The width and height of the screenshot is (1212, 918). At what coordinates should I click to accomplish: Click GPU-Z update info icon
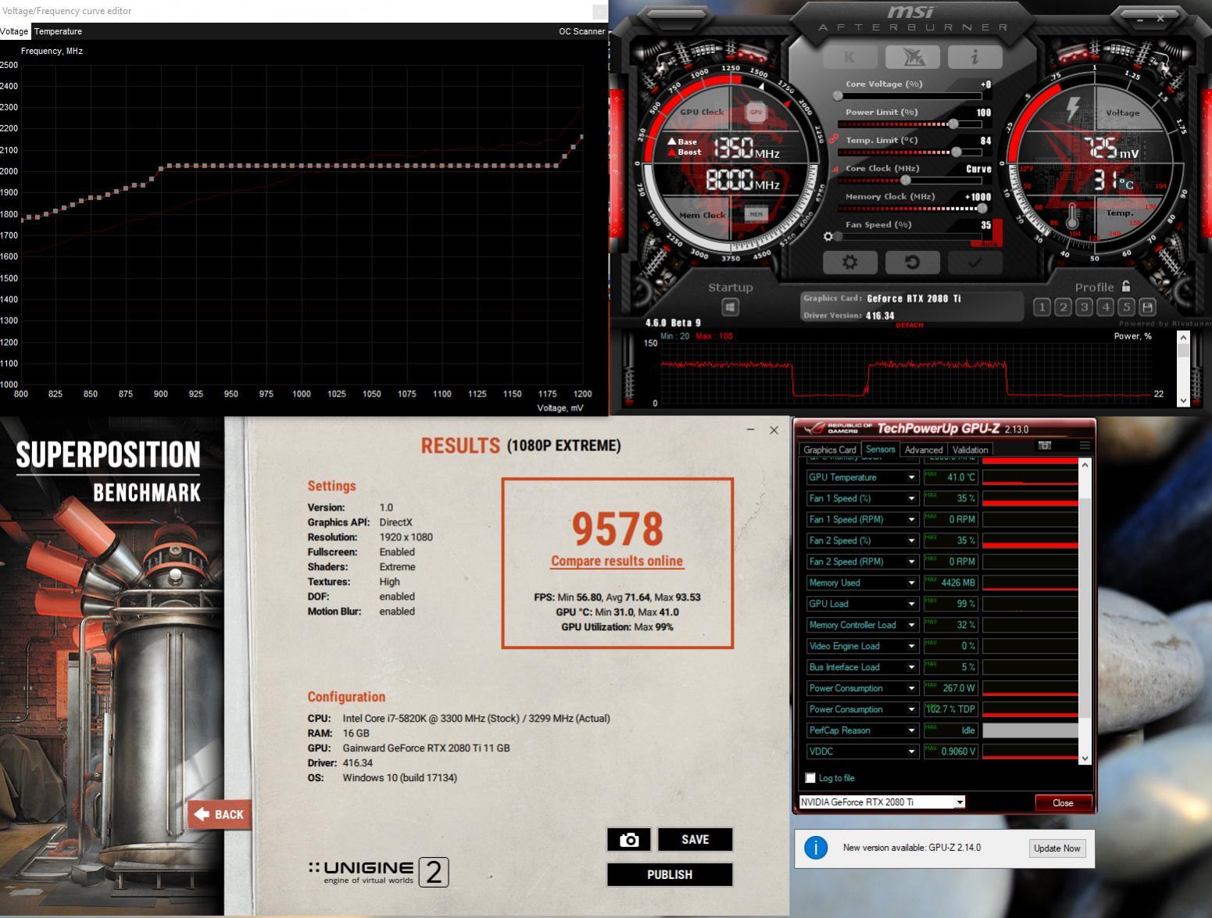[816, 848]
